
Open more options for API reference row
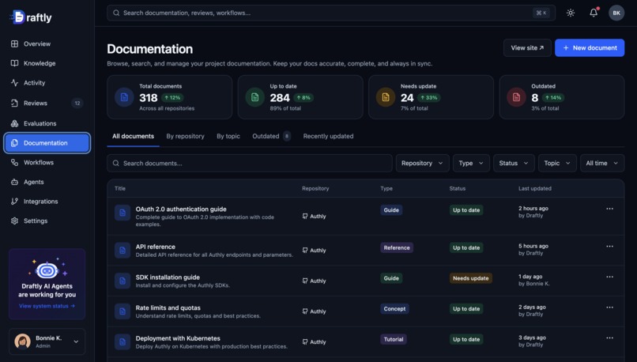[x=609, y=247]
